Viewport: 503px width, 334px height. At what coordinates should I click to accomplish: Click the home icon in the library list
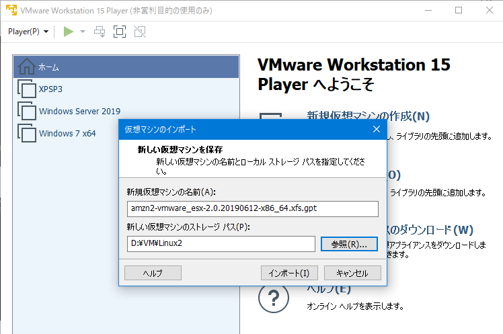pos(27,67)
